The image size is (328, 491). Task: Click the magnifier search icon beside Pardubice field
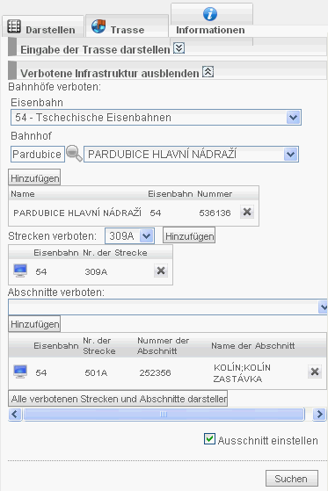pos(75,154)
